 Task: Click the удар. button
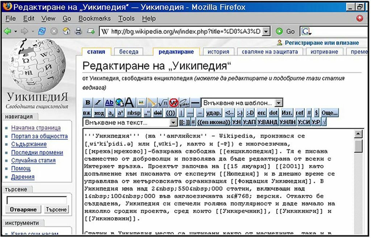coord(213,113)
